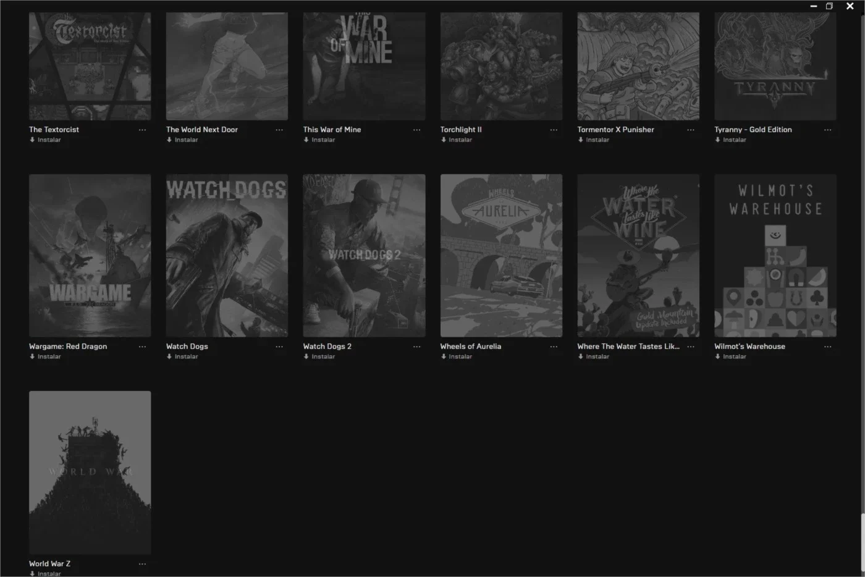Minimize the launcher window
This screenshot has height=577, width=865.
coord(814,6)
